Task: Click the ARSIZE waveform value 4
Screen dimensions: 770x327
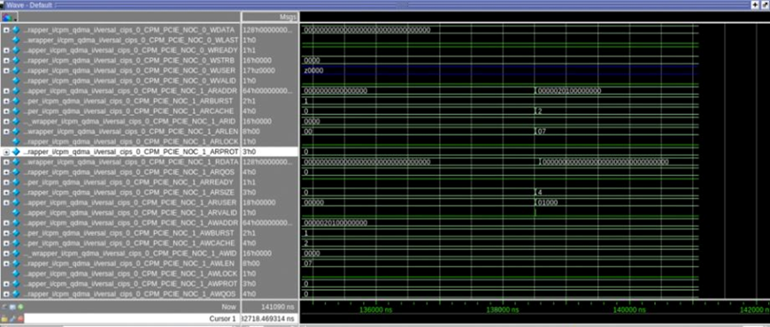Action: (540, 192)
